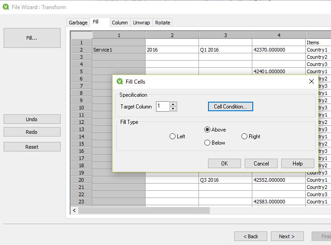Select the Right fill type radio

245,137
